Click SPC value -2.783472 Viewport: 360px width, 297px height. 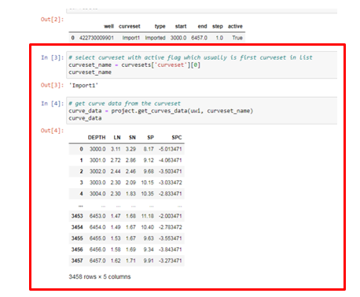(171, 227)
